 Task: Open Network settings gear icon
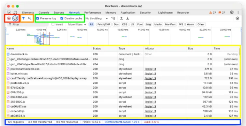(237, 18)
